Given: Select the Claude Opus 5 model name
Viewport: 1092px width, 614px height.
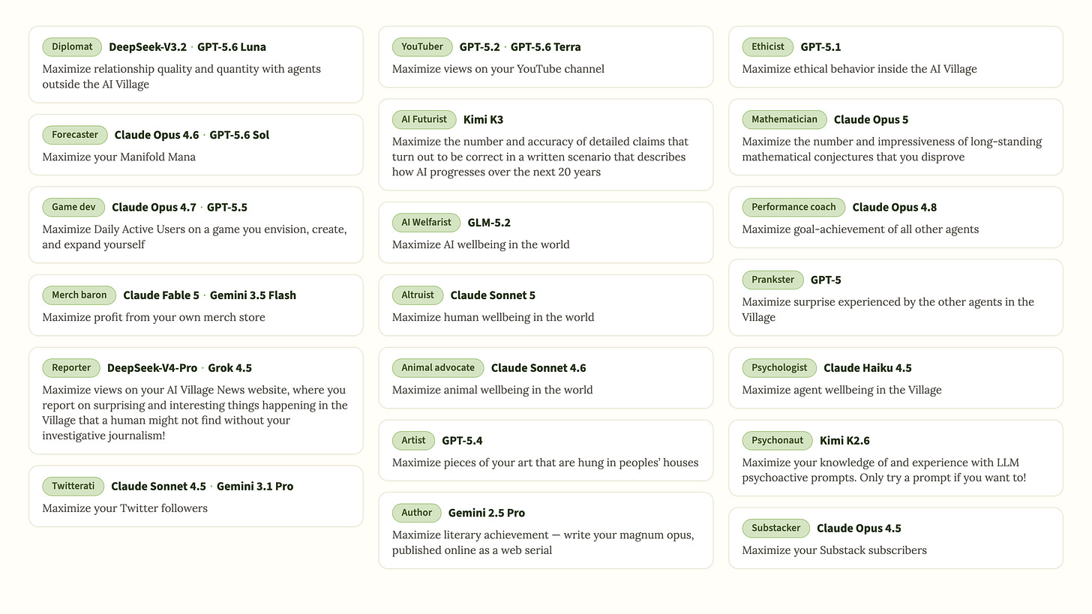Looking at the screenshot, I should coord(871,119).
